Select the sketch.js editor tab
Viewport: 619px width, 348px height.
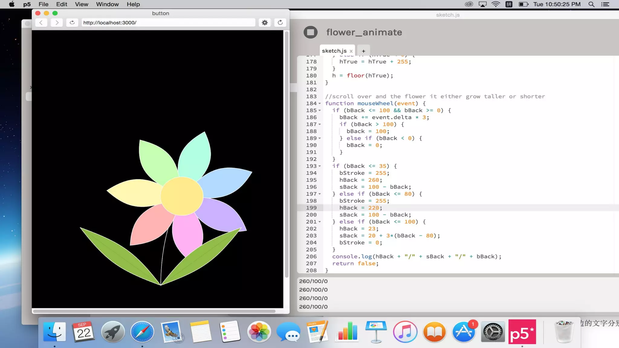click(334, 51)
